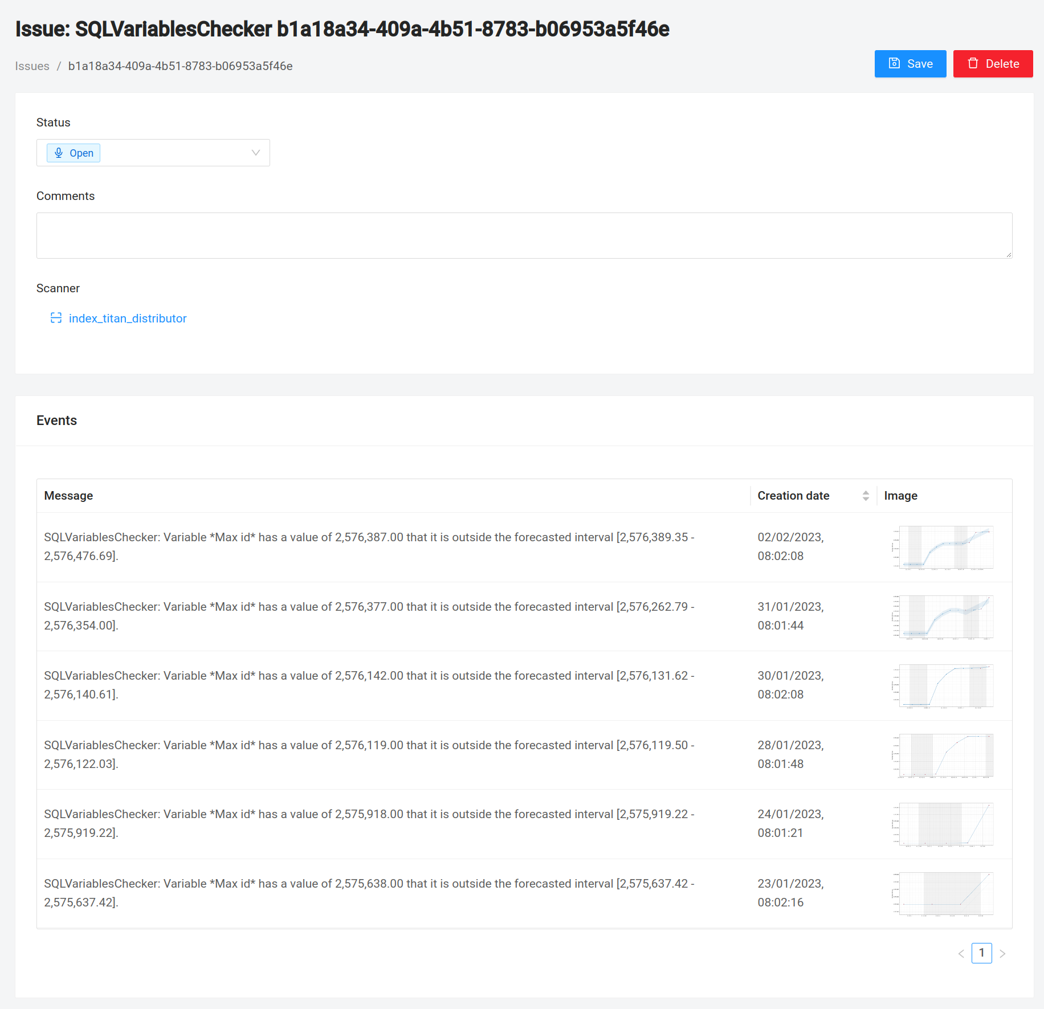Image resolution: width=1044 pixels, height=1009 pixels.
Task: Select message with value 2,576,377.00
Action: (369, 616)
